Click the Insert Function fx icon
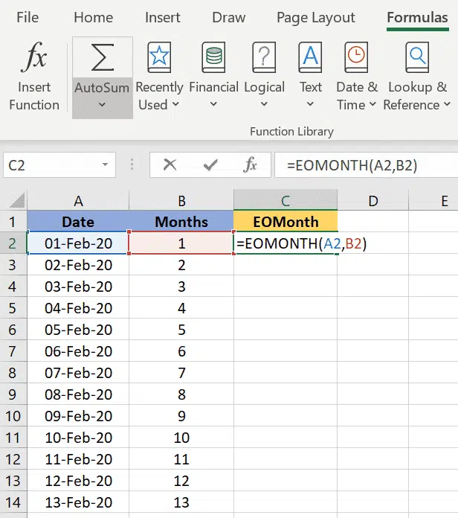The height and width of the screenshot is (518, 458). click(34, 57)
